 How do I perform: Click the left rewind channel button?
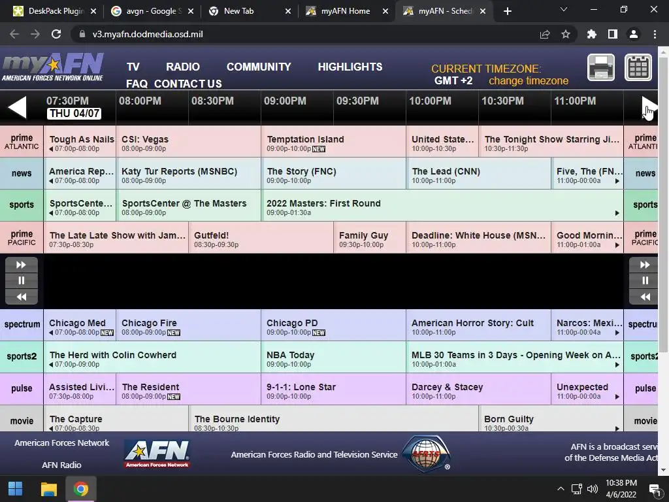click(22, 297)
